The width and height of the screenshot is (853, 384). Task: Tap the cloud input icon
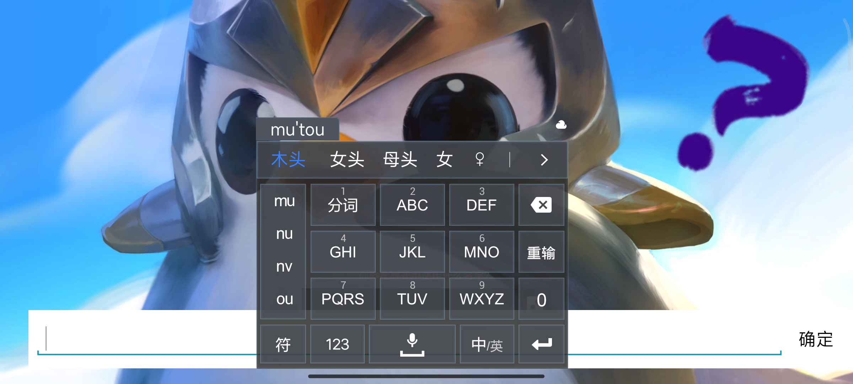point(561,125)
